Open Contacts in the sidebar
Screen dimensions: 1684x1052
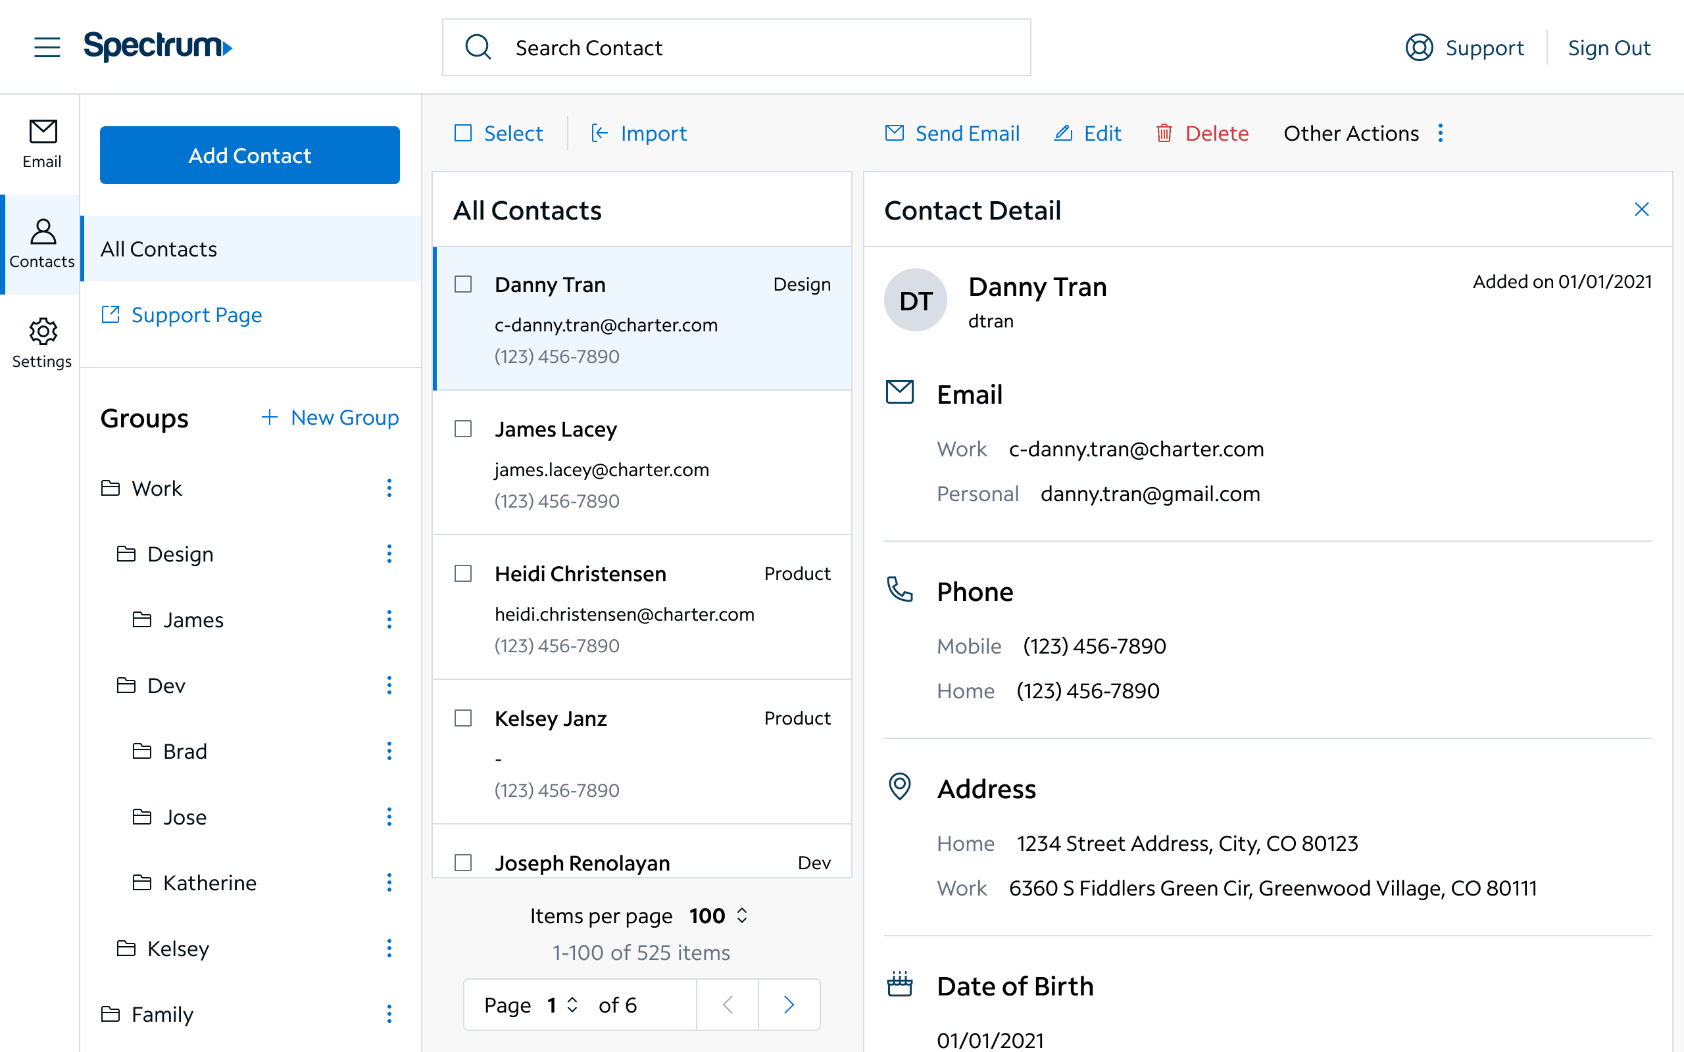[x=41, y=244]
